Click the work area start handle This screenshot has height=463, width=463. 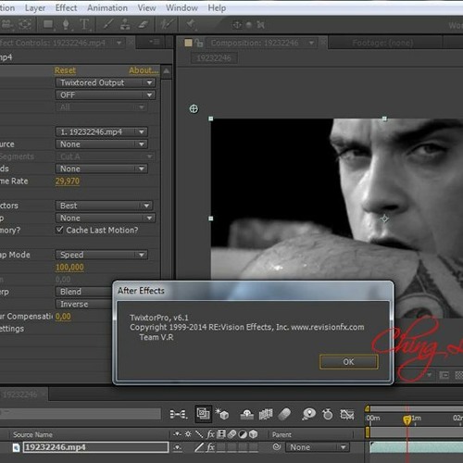[368, 432]
